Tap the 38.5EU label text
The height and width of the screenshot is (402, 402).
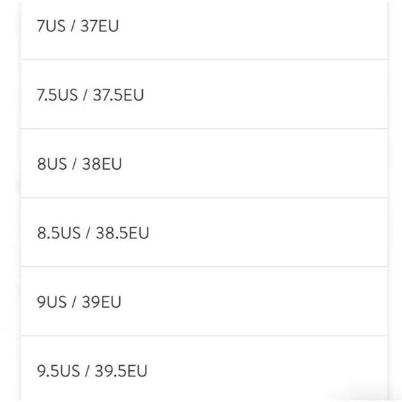click(x=122, y=233)
